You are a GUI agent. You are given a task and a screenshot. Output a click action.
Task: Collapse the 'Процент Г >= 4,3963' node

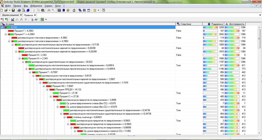(x=6, y=34)
